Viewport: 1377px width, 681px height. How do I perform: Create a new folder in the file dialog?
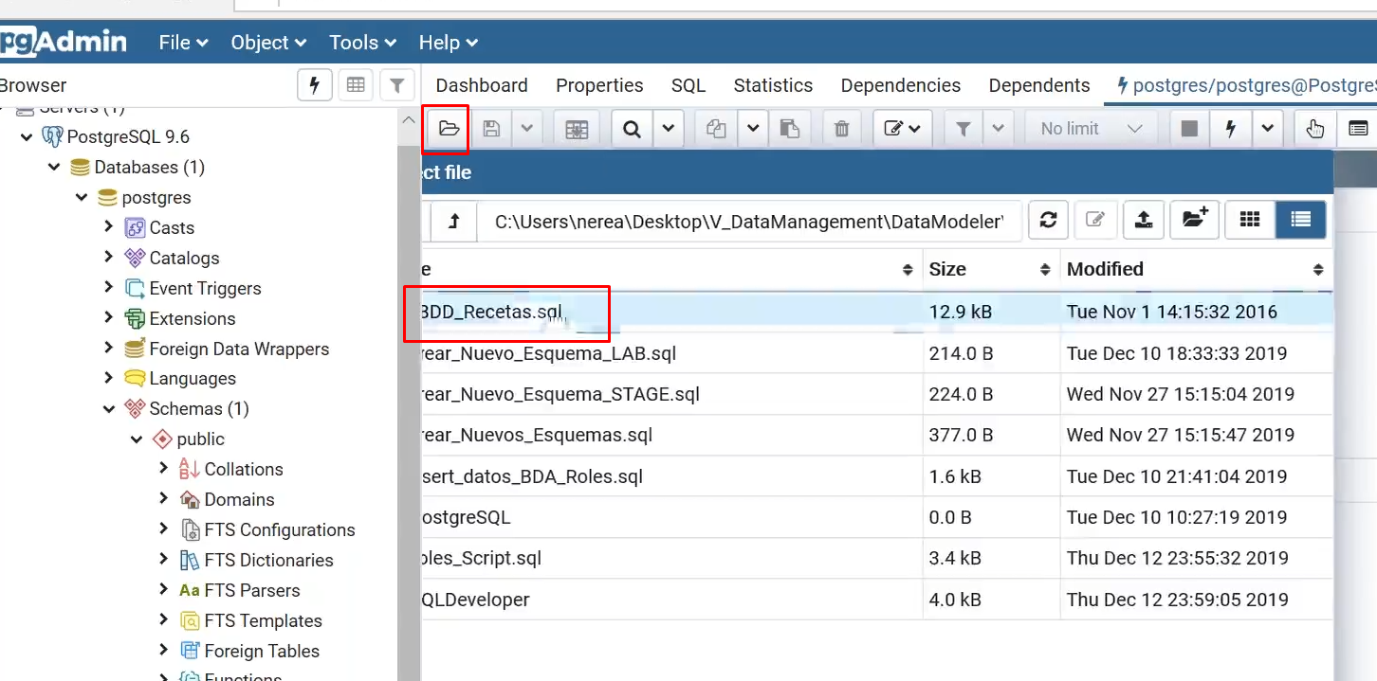point(1193,220)
